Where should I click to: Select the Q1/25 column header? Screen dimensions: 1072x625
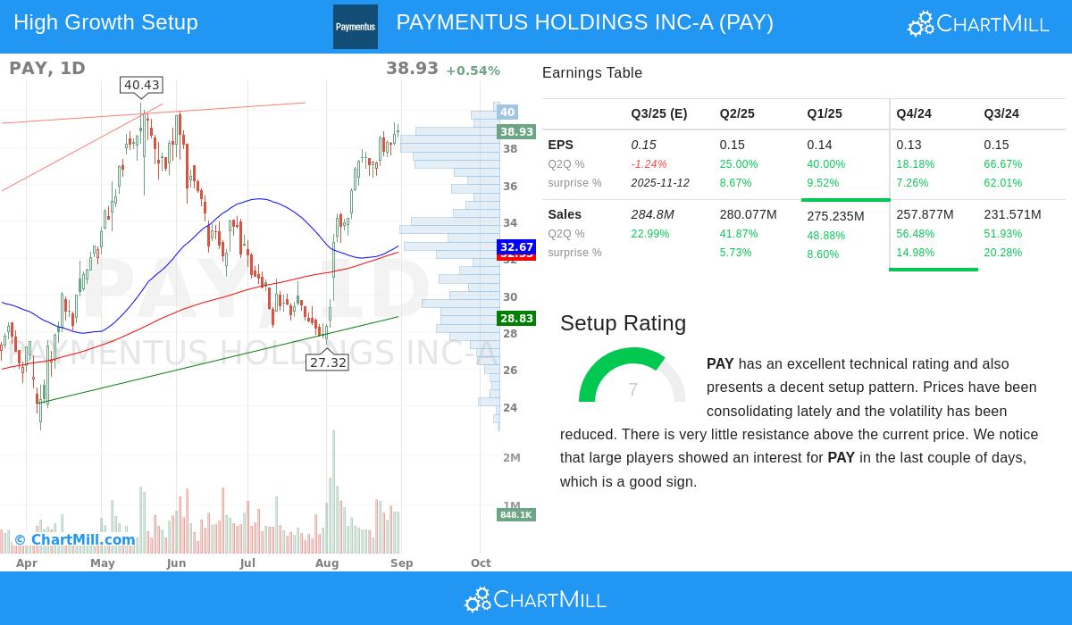pyautogui.click(x=825, y=113)
